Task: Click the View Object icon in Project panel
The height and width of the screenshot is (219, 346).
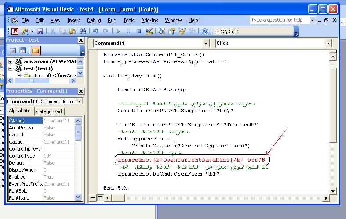Action: coord(23,50)
